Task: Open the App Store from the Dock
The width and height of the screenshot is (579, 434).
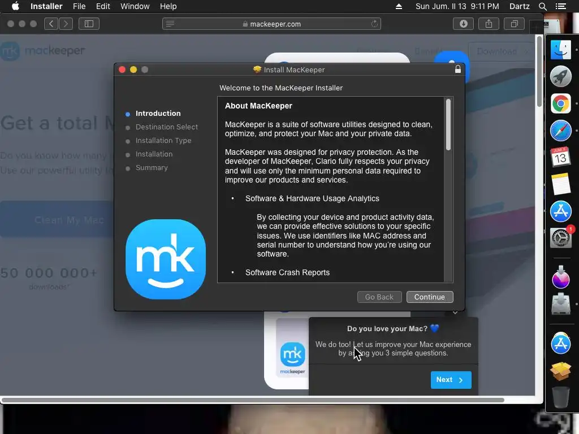Action: click(560, 211)
